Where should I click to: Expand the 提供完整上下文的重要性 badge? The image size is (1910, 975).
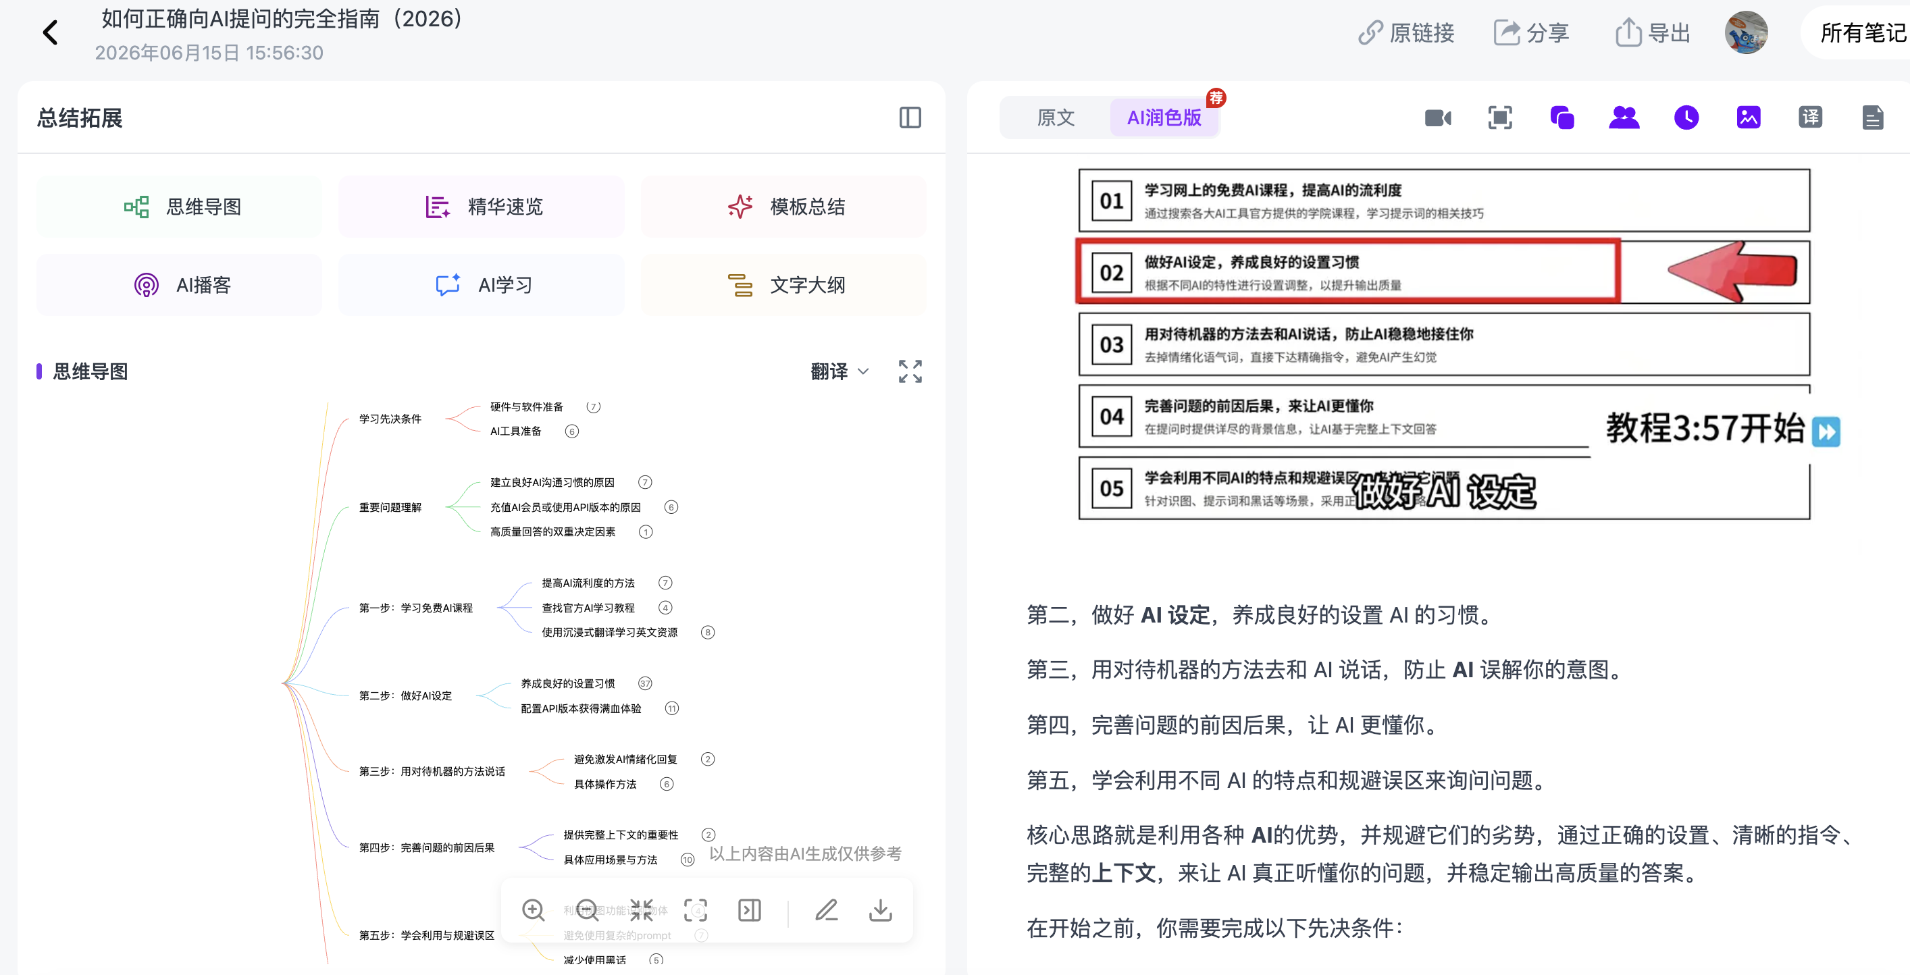coord(709,835)
